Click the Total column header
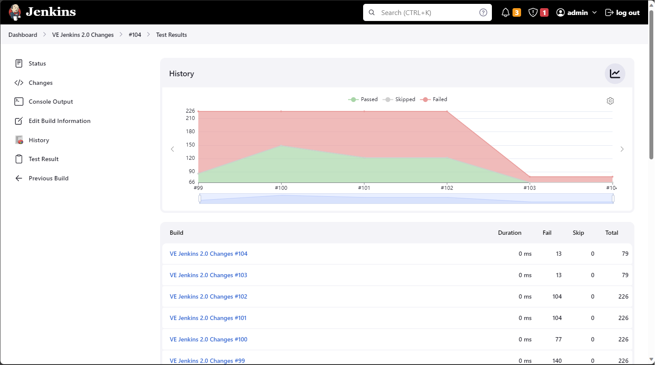 click(612, 233)
